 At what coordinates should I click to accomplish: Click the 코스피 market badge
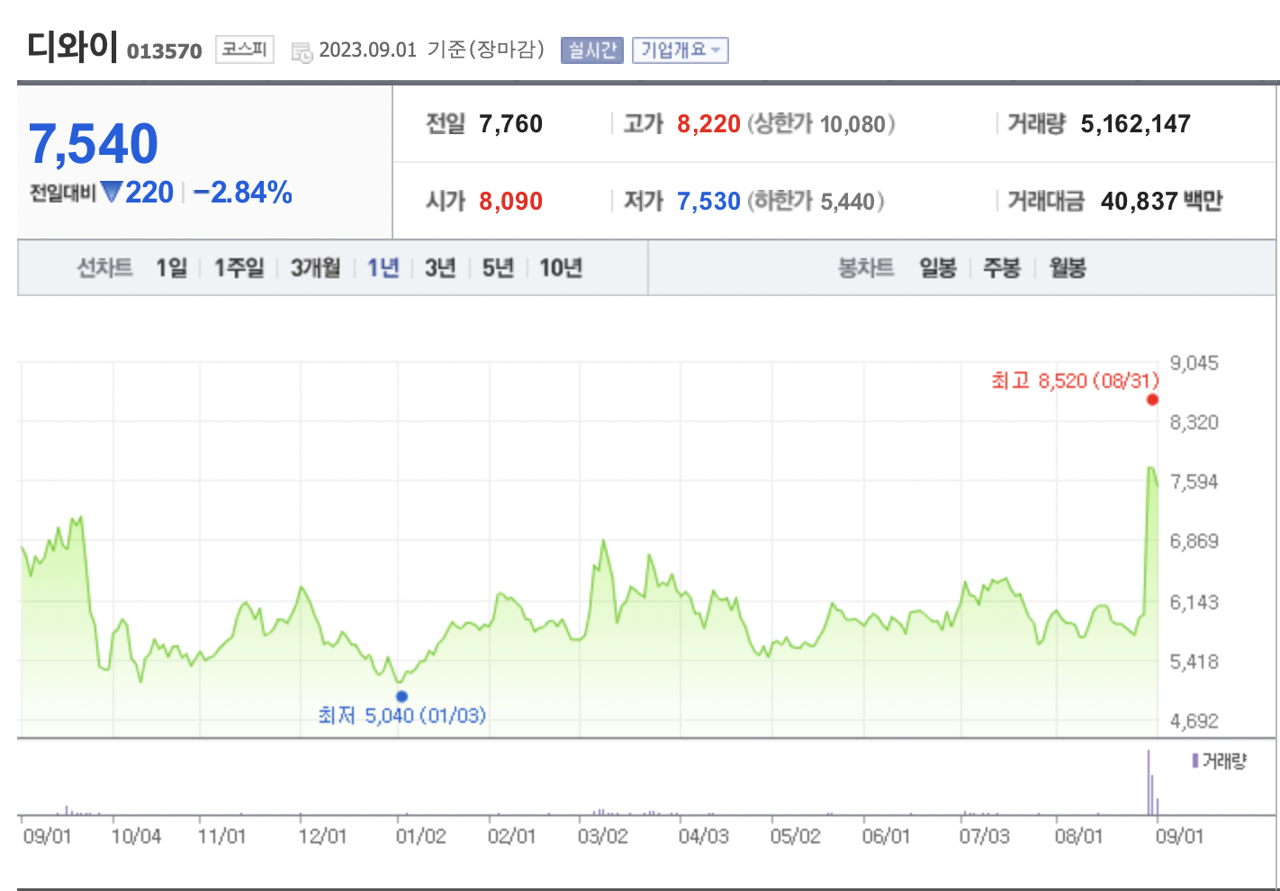coord(245,49)
